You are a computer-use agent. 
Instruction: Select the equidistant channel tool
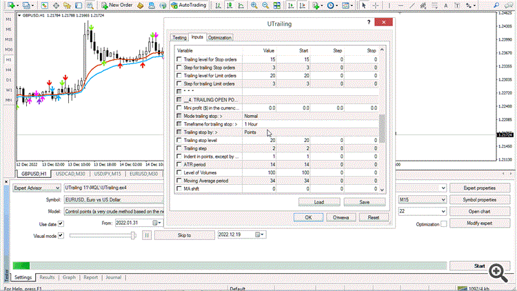[x=423, y=6]
